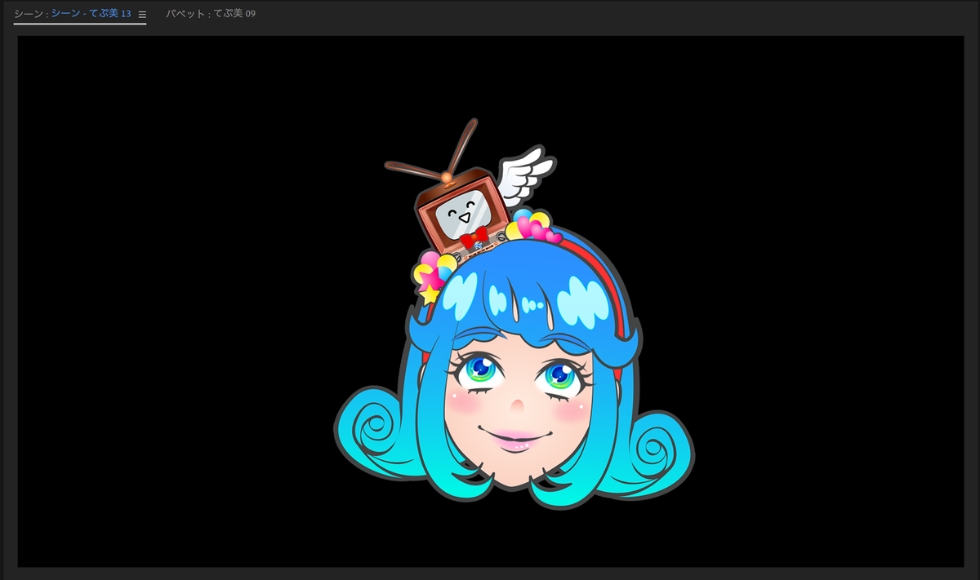Select the シーン - てぷ美 13 scene tab
980x580 pixels.
(x=72, y=14)
